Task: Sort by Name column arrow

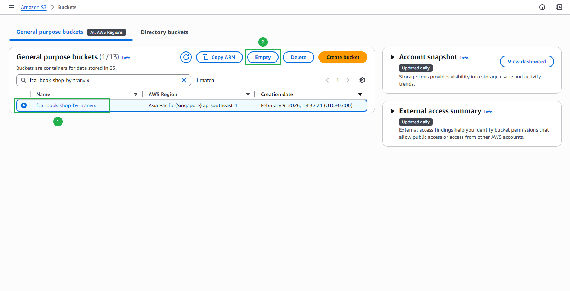Action: [x=136, y=94]
